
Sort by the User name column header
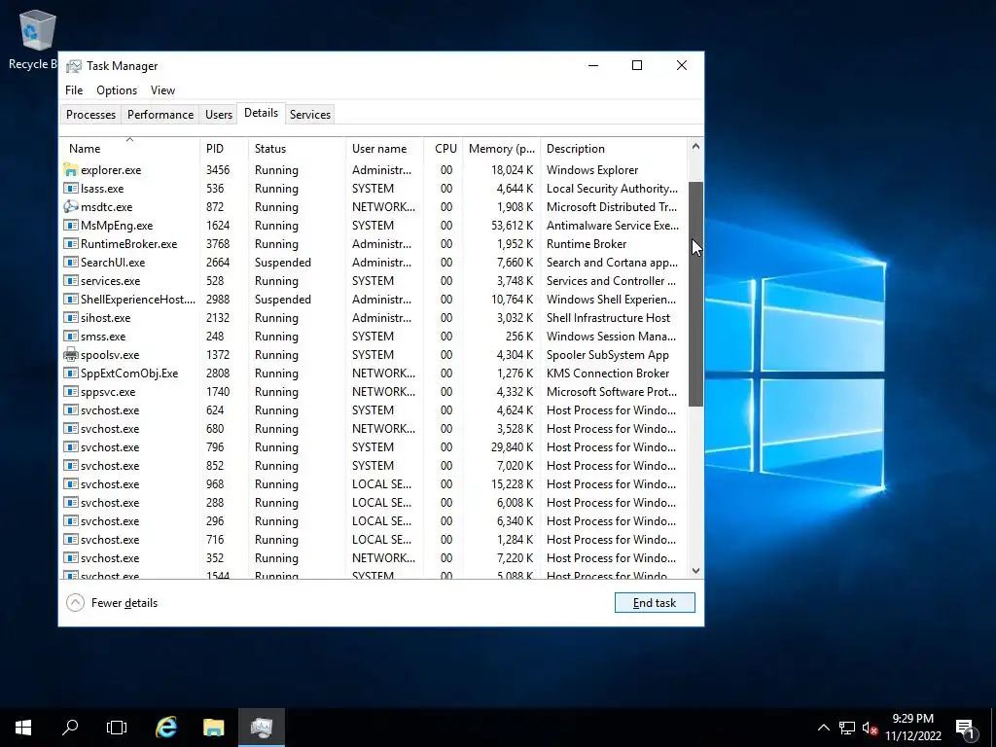384,149
